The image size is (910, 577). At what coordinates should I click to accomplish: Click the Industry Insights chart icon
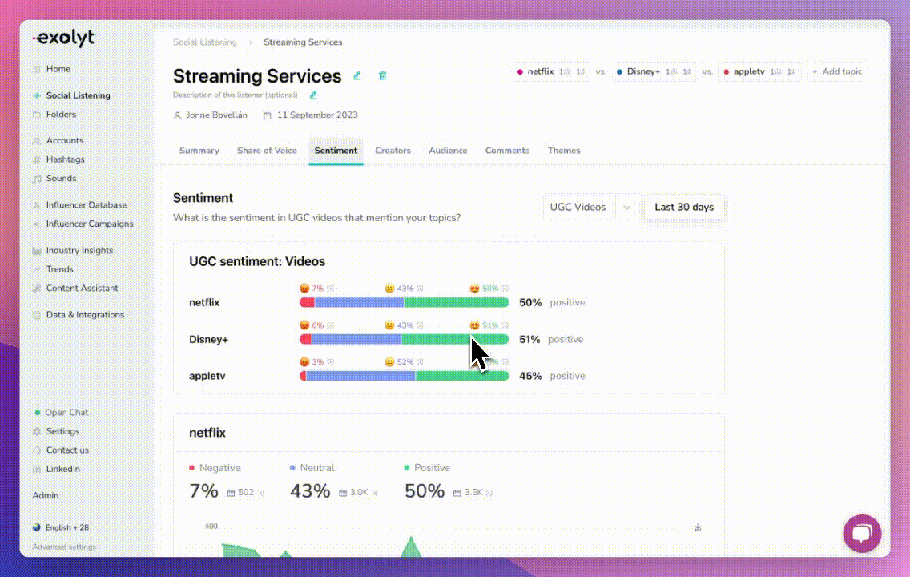click(x=37, y=251)
